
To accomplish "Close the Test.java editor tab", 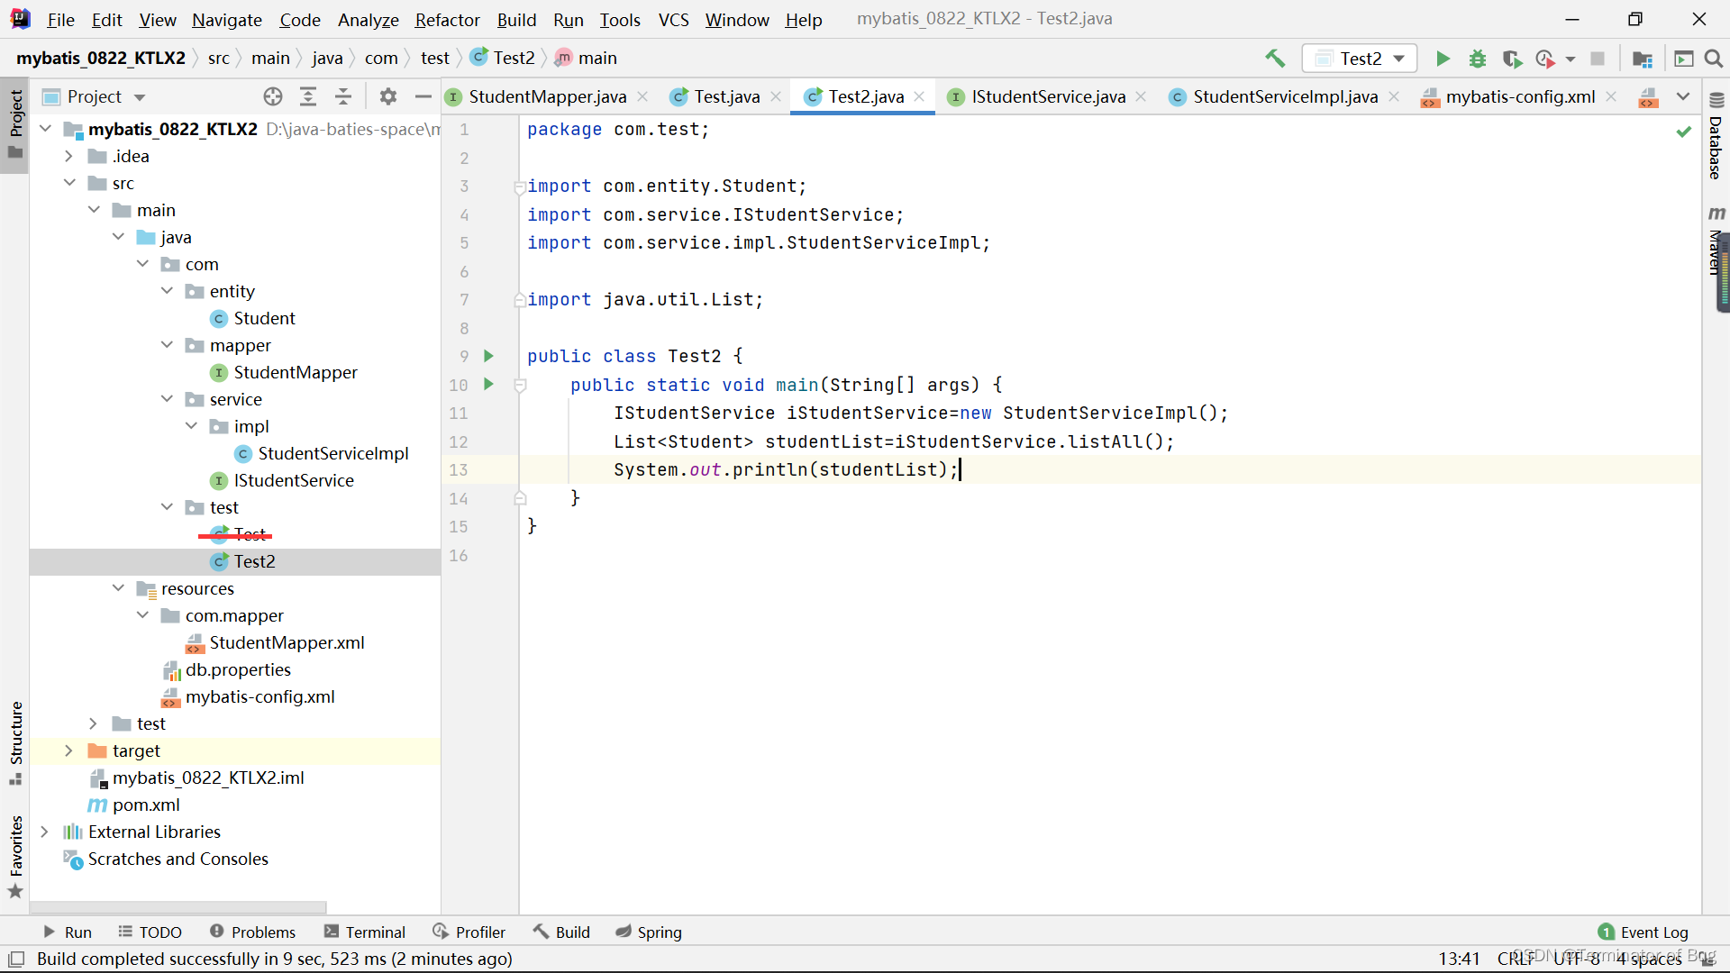I will [x=776, y=96].
